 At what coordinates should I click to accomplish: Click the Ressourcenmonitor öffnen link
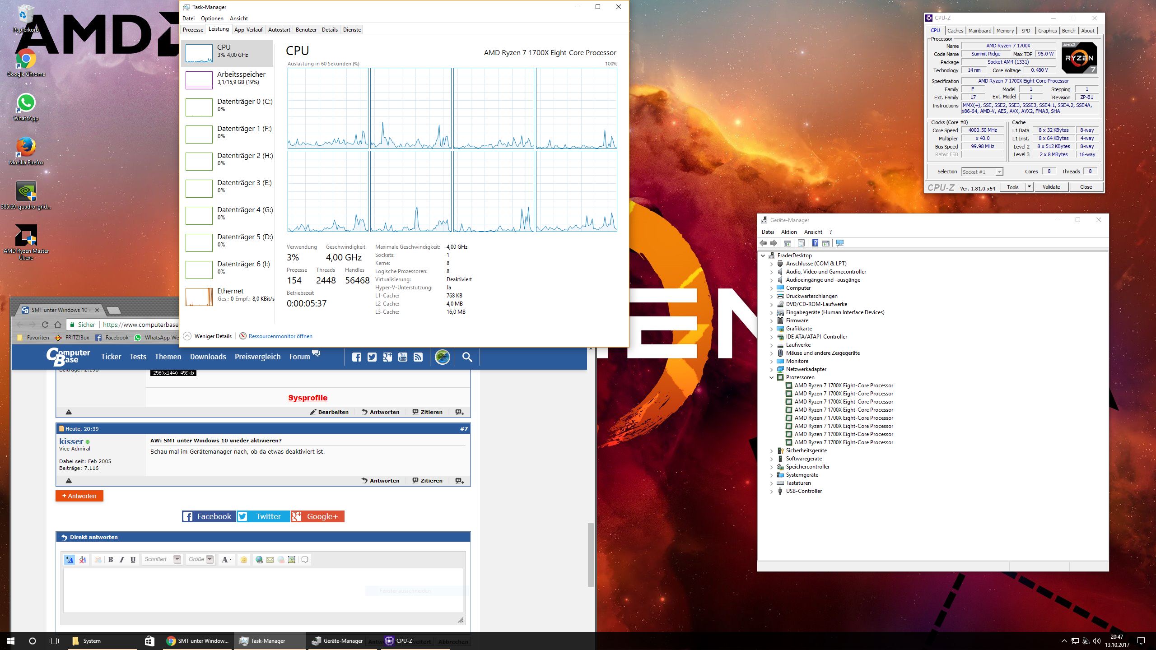coord(280,336)
